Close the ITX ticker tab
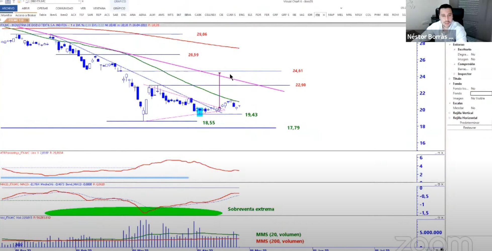This screenshot has height=251, width=492. [324, 15]
